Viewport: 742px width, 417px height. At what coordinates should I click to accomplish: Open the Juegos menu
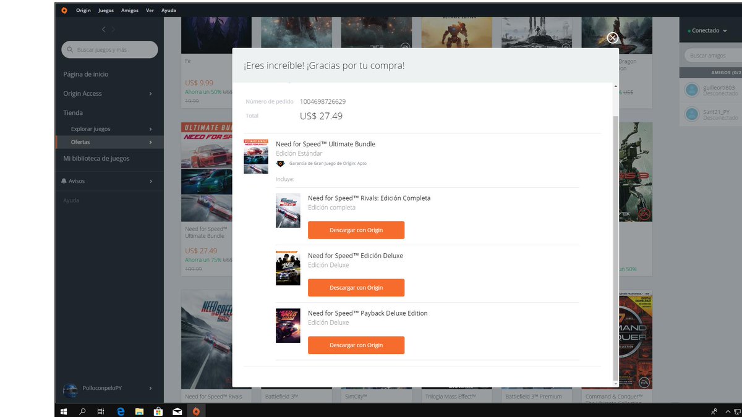pos(106,11)
